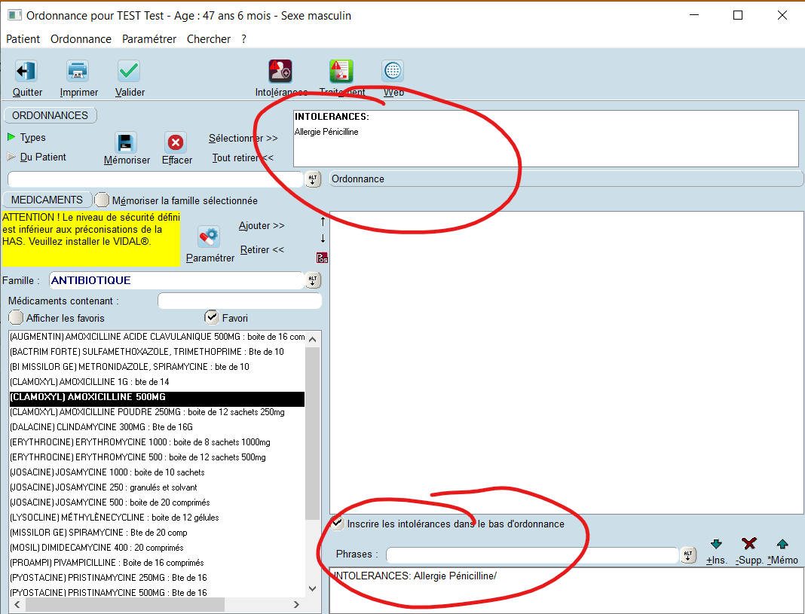This screenshot has height=614, width=805.
Task: Open the Ordonnance menu
Action: point(81,39)
